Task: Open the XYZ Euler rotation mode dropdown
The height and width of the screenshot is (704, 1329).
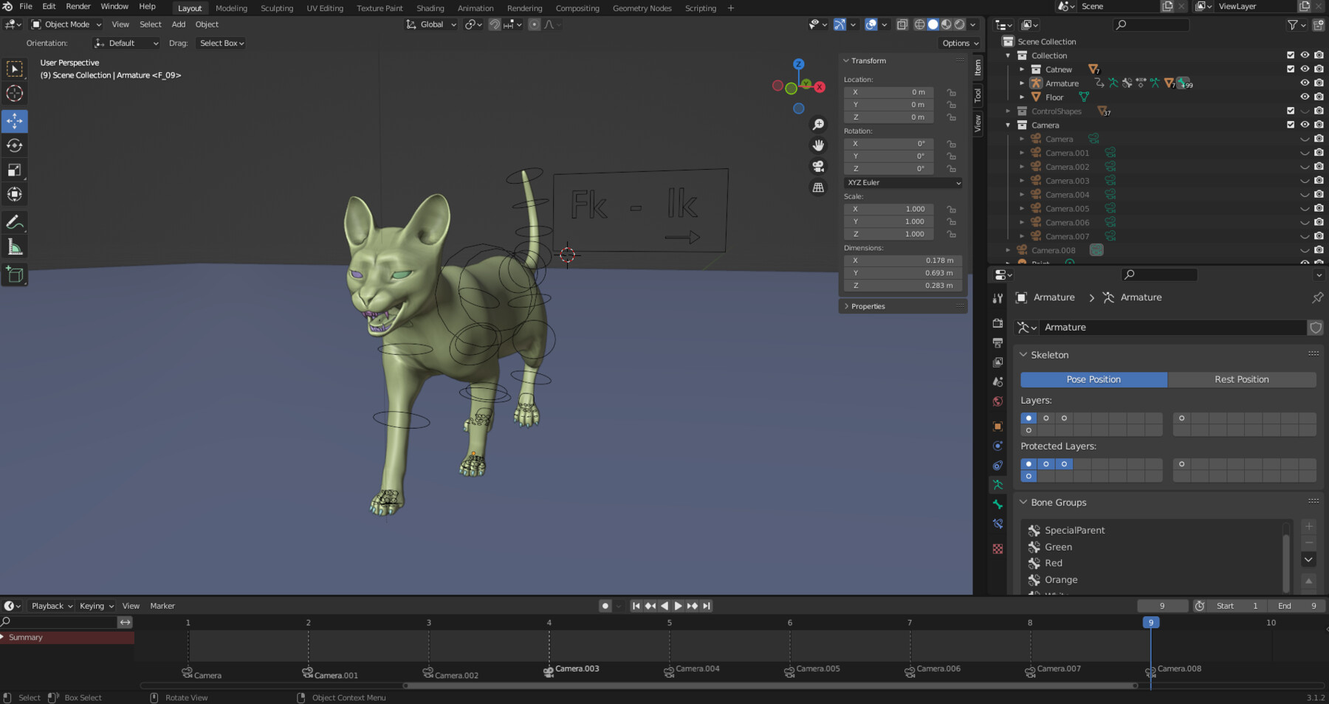Action: [902, 182]
